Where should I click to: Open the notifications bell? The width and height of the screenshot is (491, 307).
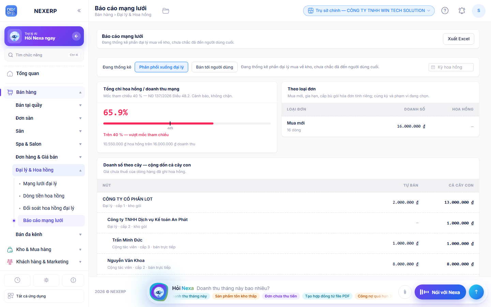point(462,11)
